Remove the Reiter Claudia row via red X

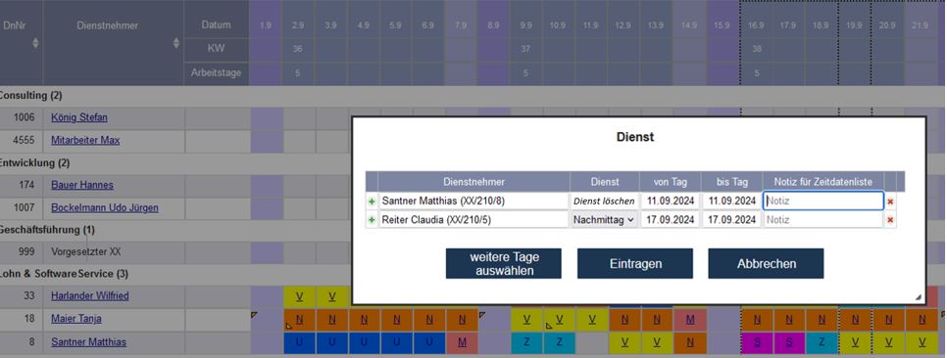click(890, 220)
